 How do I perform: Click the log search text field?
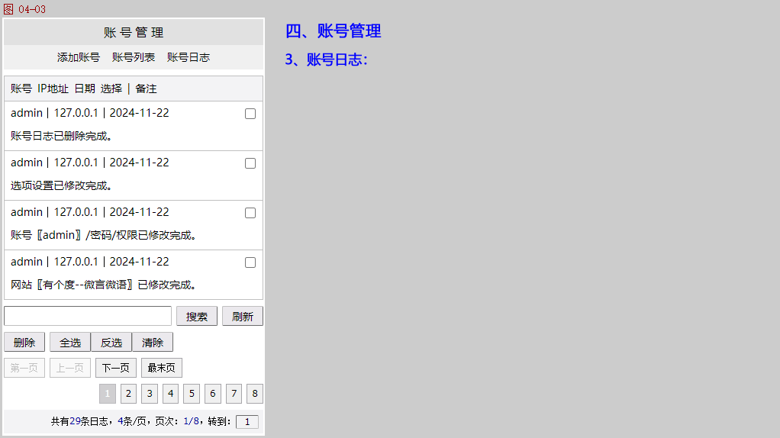point(88,316)
